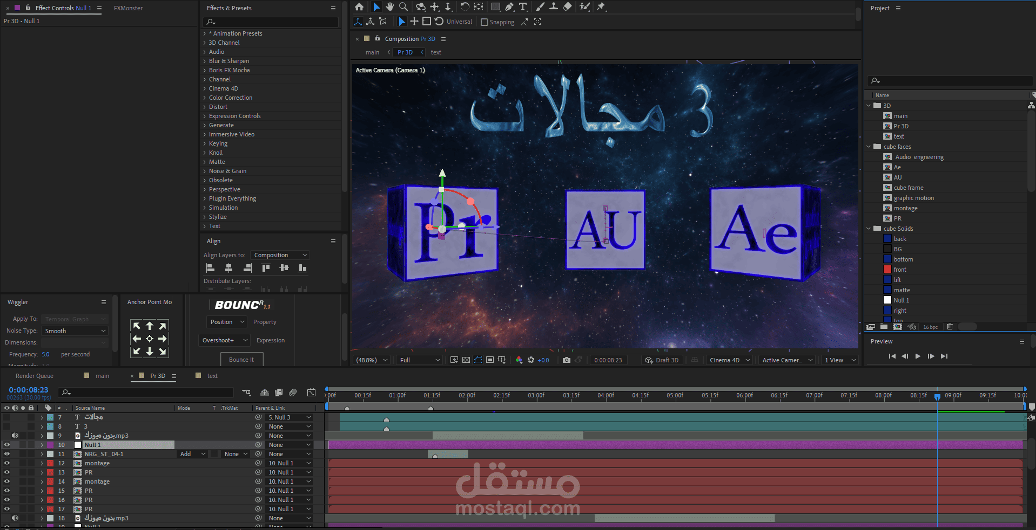Hide the Null 1 layer eye toggle
This screenshot has height=530, width=1036.
click(x=7, y=445)
